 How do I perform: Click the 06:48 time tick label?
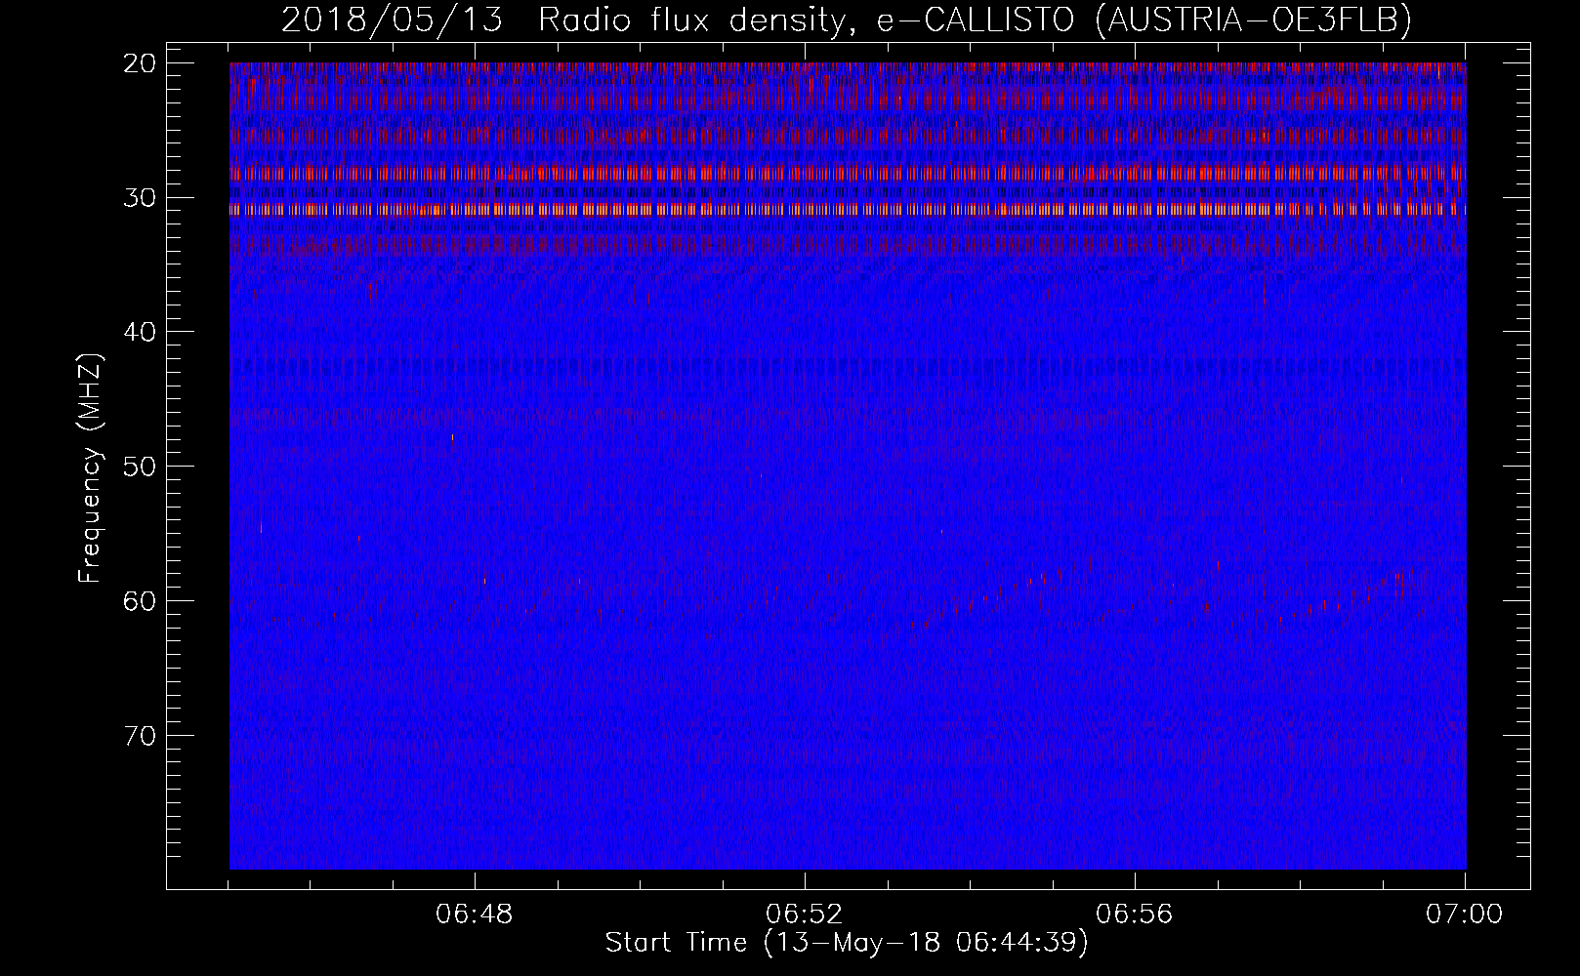coord(476,915)
